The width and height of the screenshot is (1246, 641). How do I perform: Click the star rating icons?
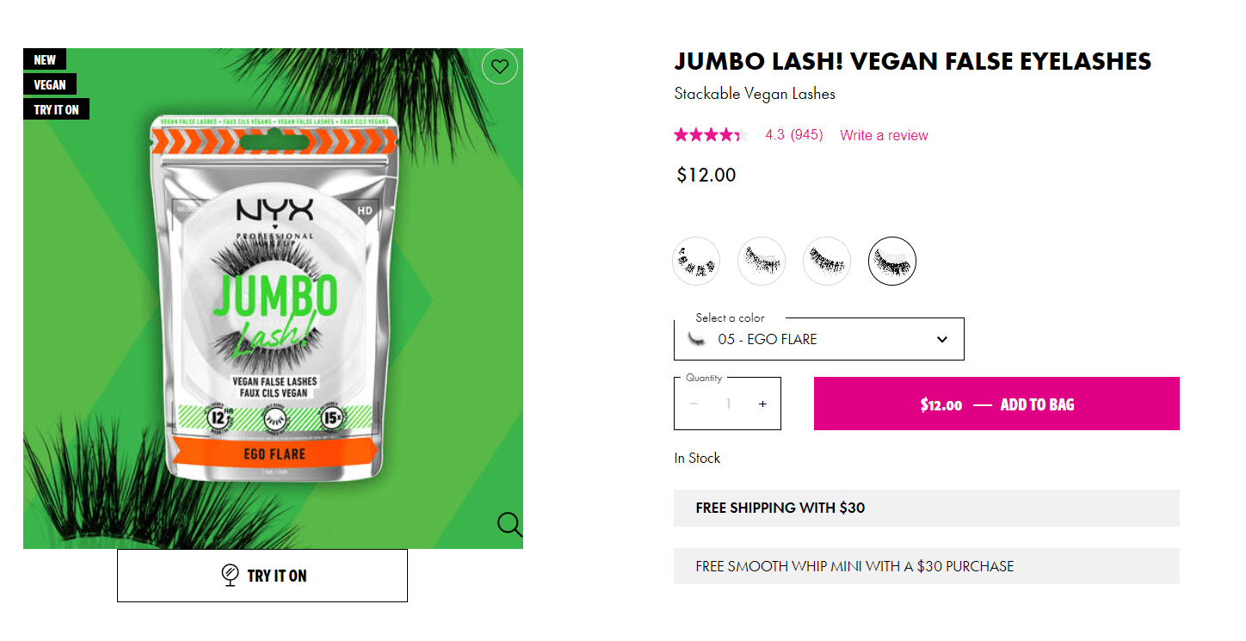tap(711, 135)
